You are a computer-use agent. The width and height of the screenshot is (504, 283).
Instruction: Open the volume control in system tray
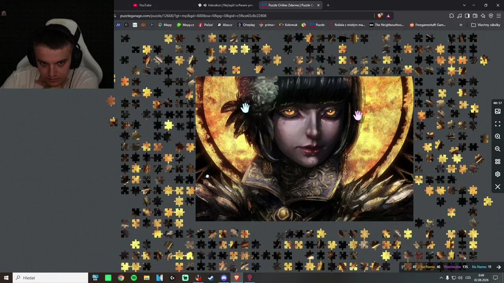tap(460, 278)
